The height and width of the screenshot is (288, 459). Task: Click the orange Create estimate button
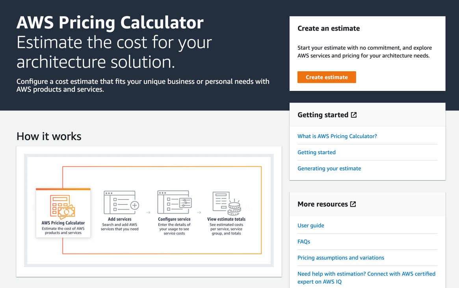coord(327,77)
